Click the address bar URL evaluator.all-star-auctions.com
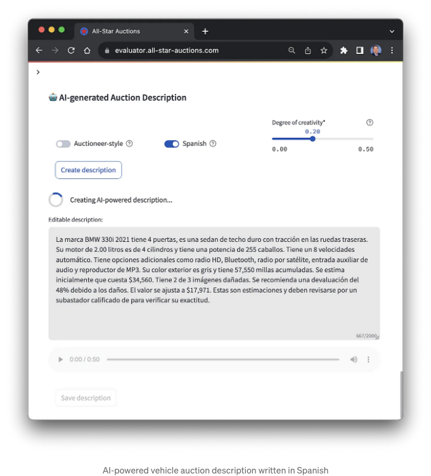The image size is (431, 476). point(167,50)
